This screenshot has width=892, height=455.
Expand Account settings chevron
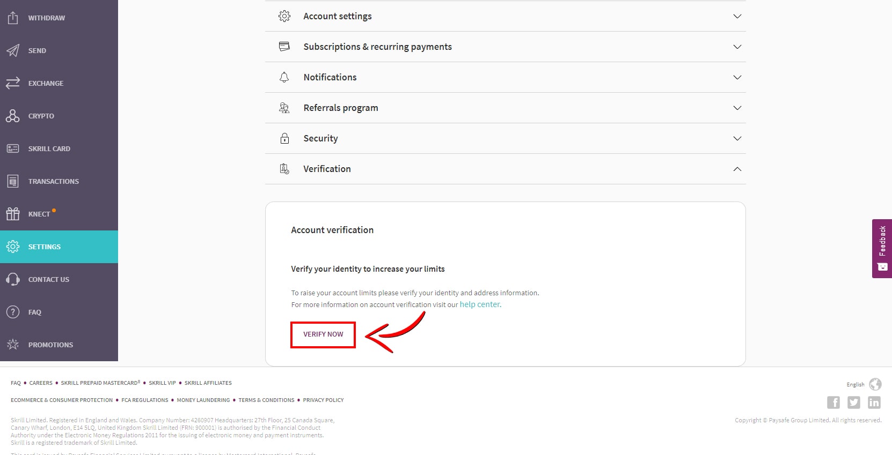[737, 16]
